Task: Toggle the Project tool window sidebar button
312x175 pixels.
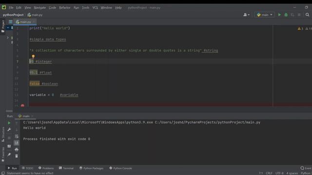Action: [3, 26]
